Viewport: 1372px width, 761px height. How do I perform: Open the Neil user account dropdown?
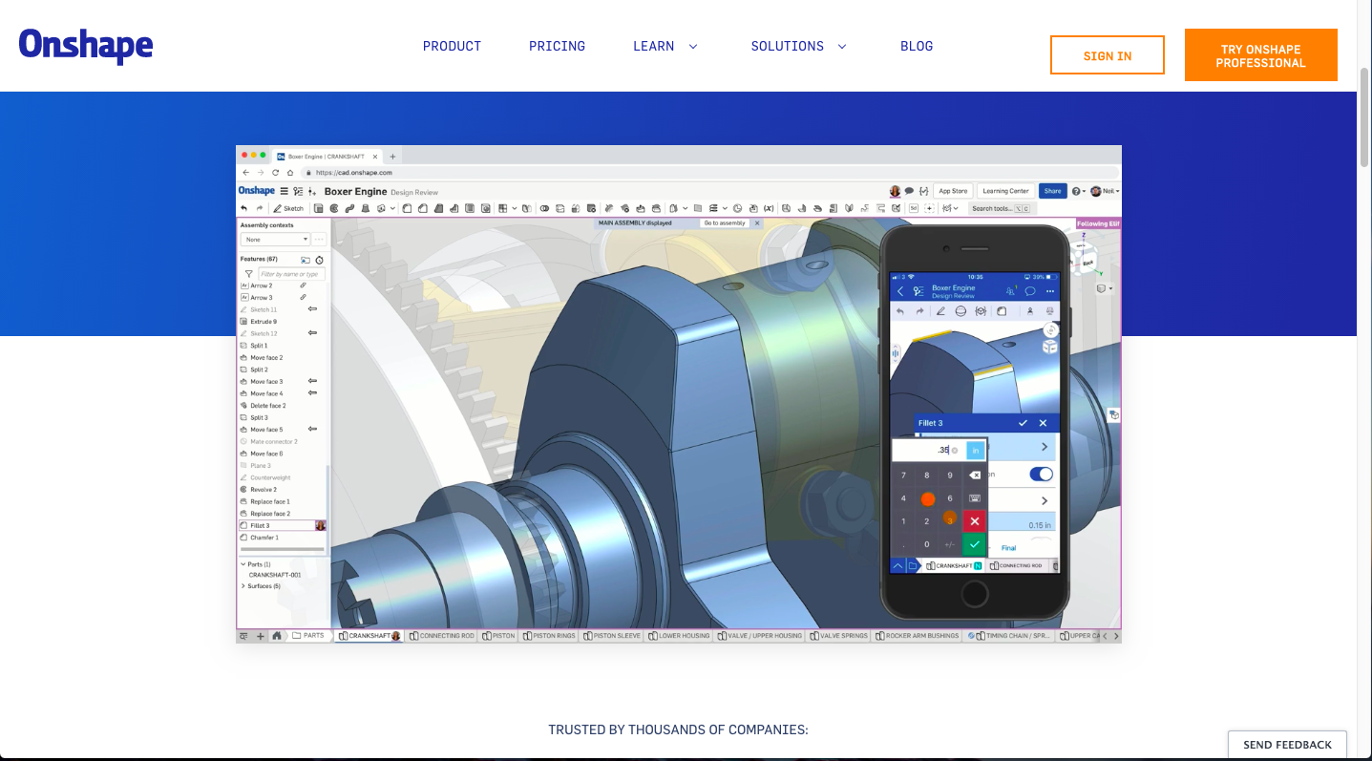pyautogui.click(x=1106, y=191)
